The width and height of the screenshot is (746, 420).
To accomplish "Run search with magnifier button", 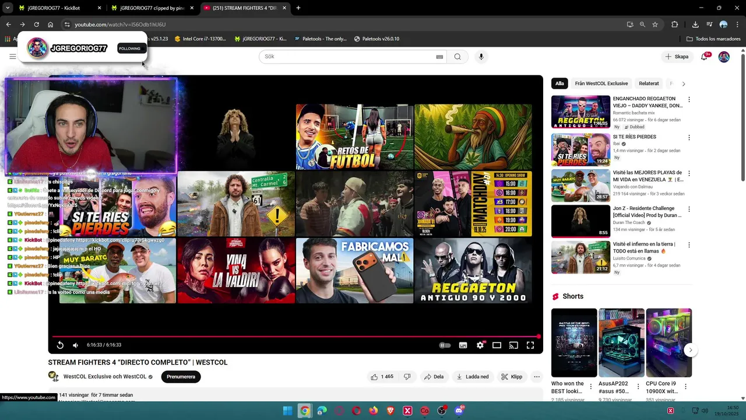I will coord(458,57).
